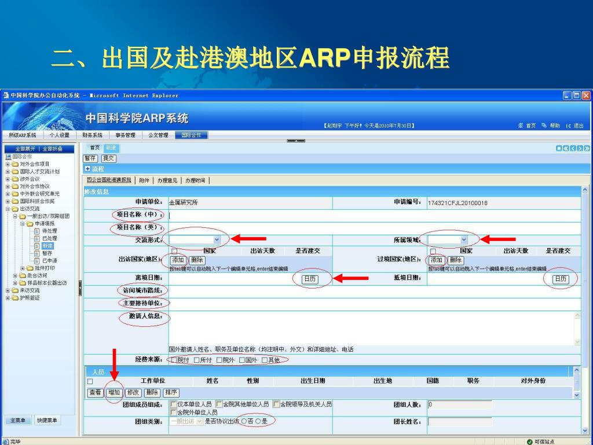Check the 所付 funding source checkbox

[197, 360]
